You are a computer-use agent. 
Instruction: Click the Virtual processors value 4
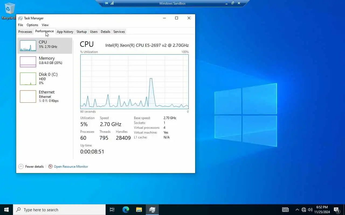(x=164, y=128)
